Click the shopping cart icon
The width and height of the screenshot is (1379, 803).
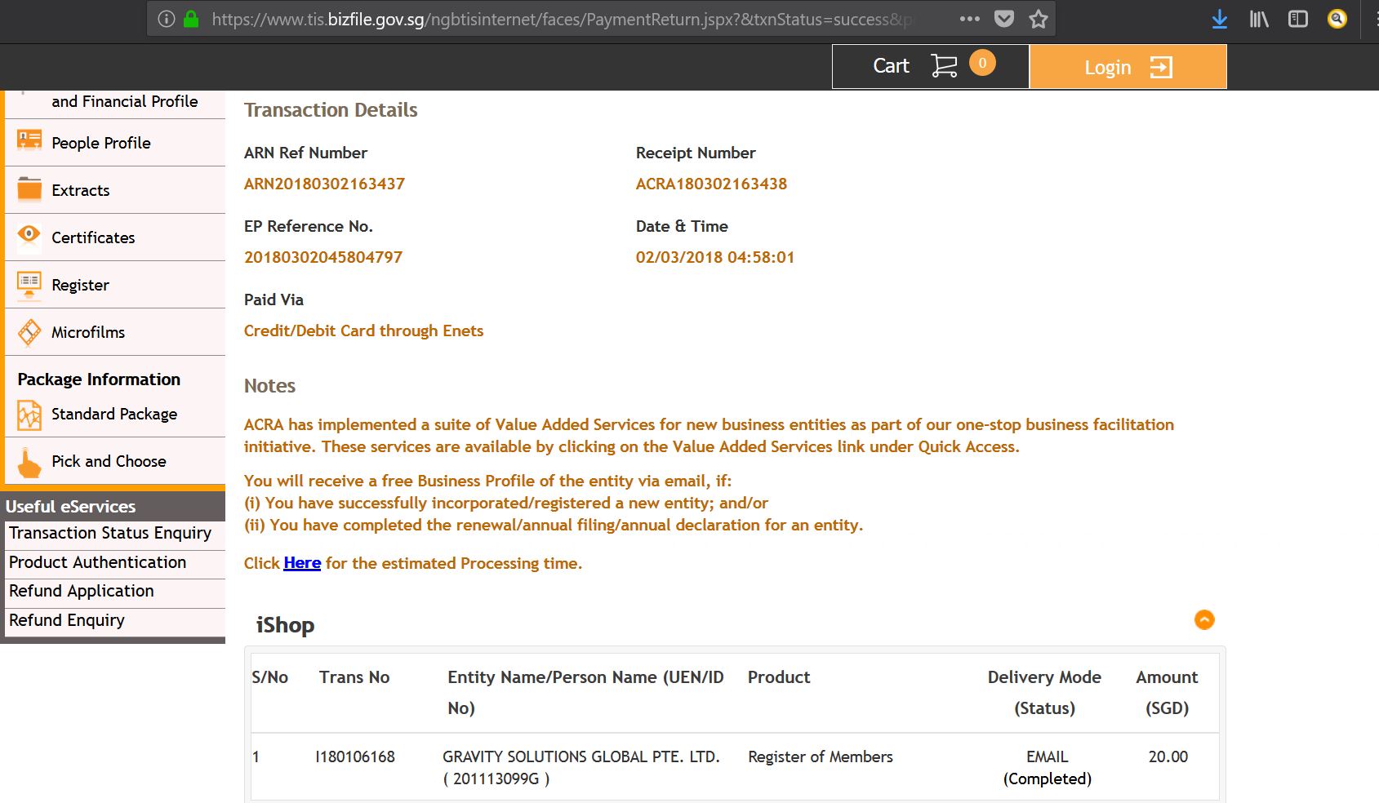(944, 66)
